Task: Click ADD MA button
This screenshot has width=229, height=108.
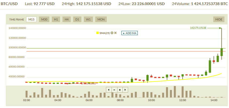Action: point(129,33)
